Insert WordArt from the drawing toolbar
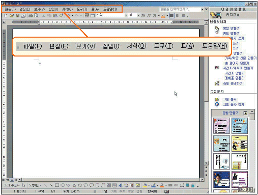 pos(120,185)
